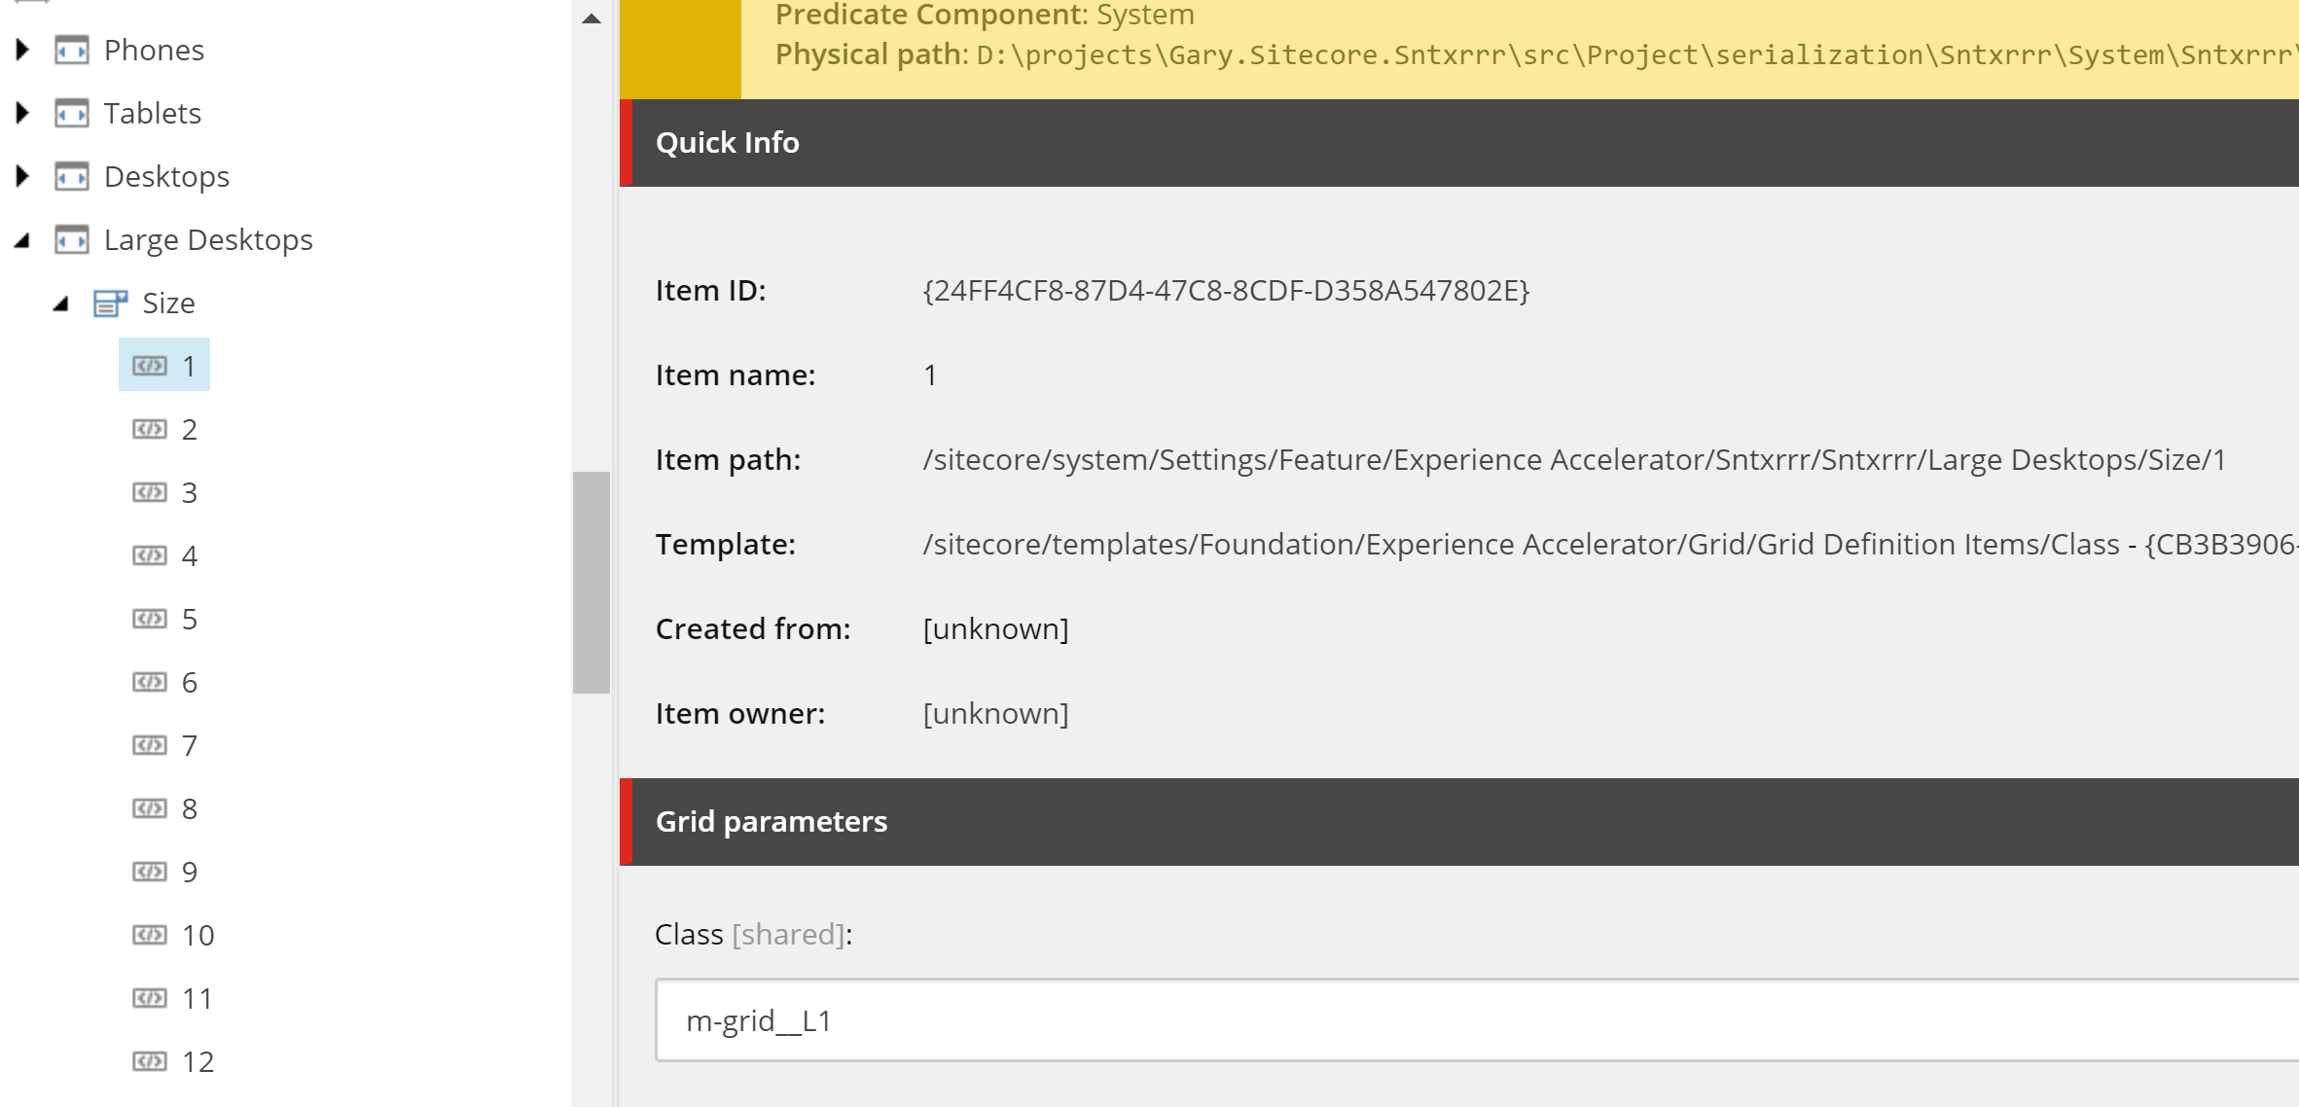Expand the Phones tree node
2299x1107 pixels.
tap(22, 50)
